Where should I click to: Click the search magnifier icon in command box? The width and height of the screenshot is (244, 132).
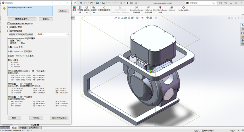[213, 3]
